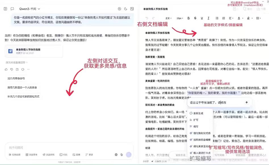Click the attachment paperclip icon
The image size is (269, 165).
point(121,155)
